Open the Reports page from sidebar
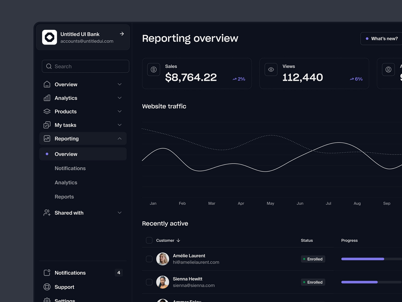The image size is (402, 302). click(x=64, y=197)
